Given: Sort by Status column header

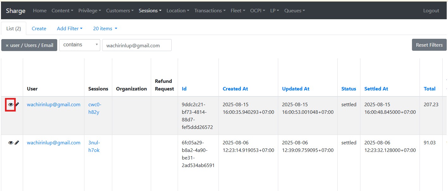Looking at the screenshot, I should (348, 89).
